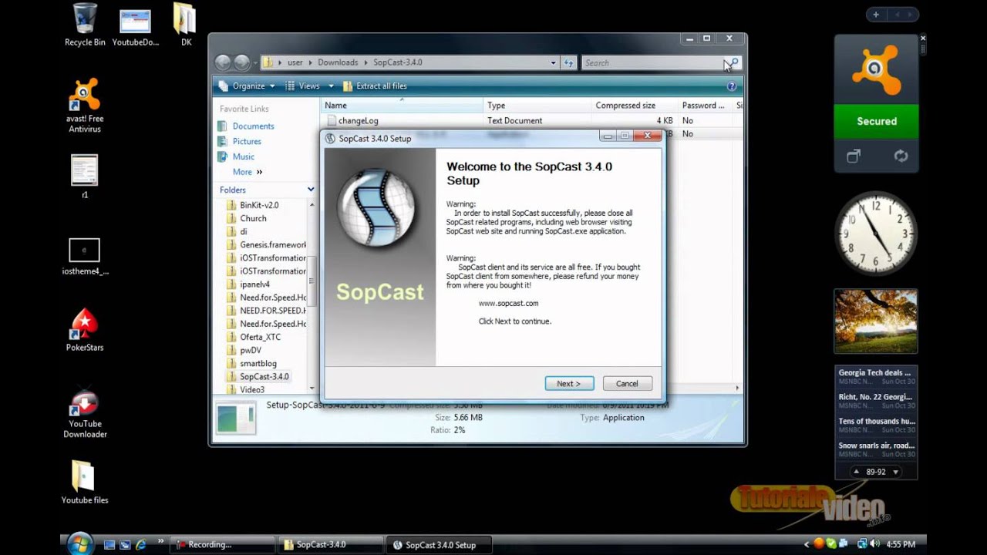Click Extract all files in toolbar

375,86
